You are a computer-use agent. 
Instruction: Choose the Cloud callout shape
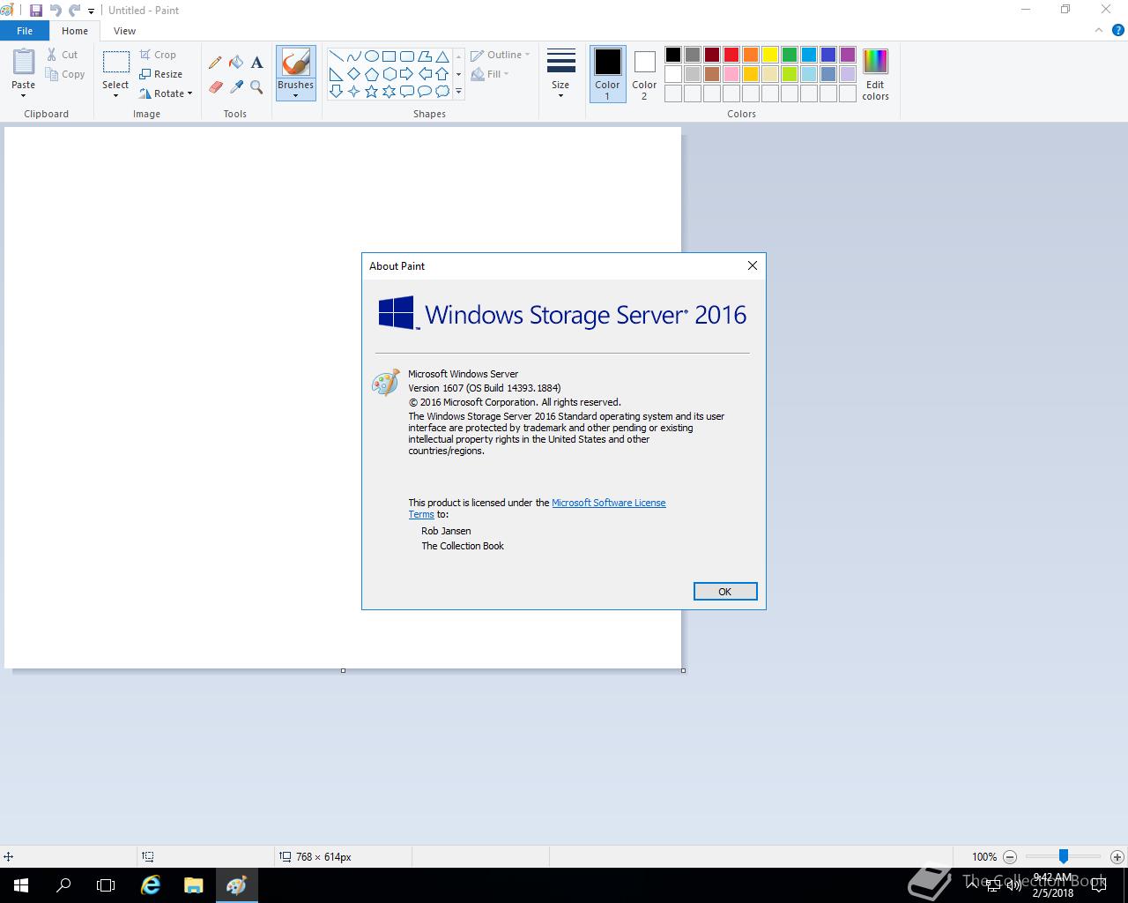click(x=442, y=92)
